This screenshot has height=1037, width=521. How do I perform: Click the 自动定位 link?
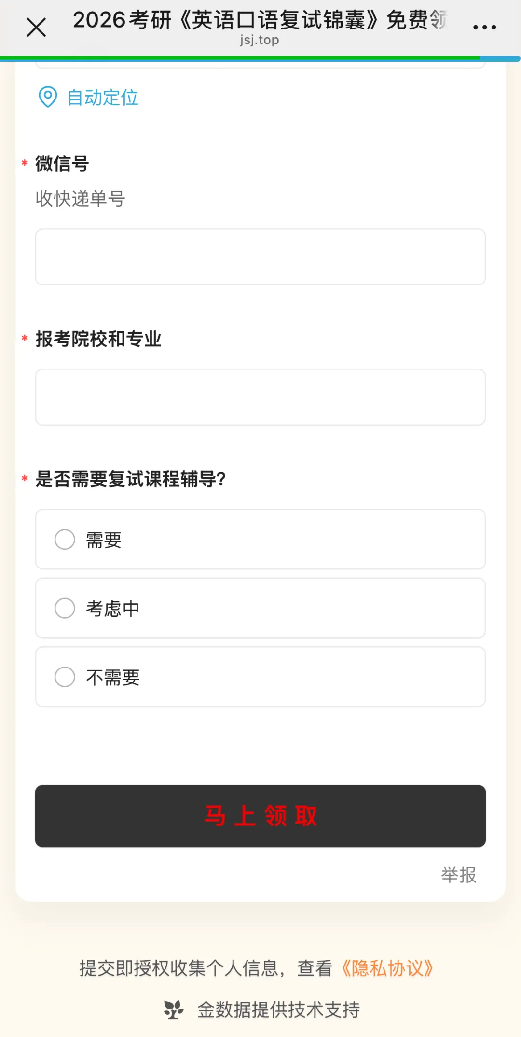tap(103, 98)
